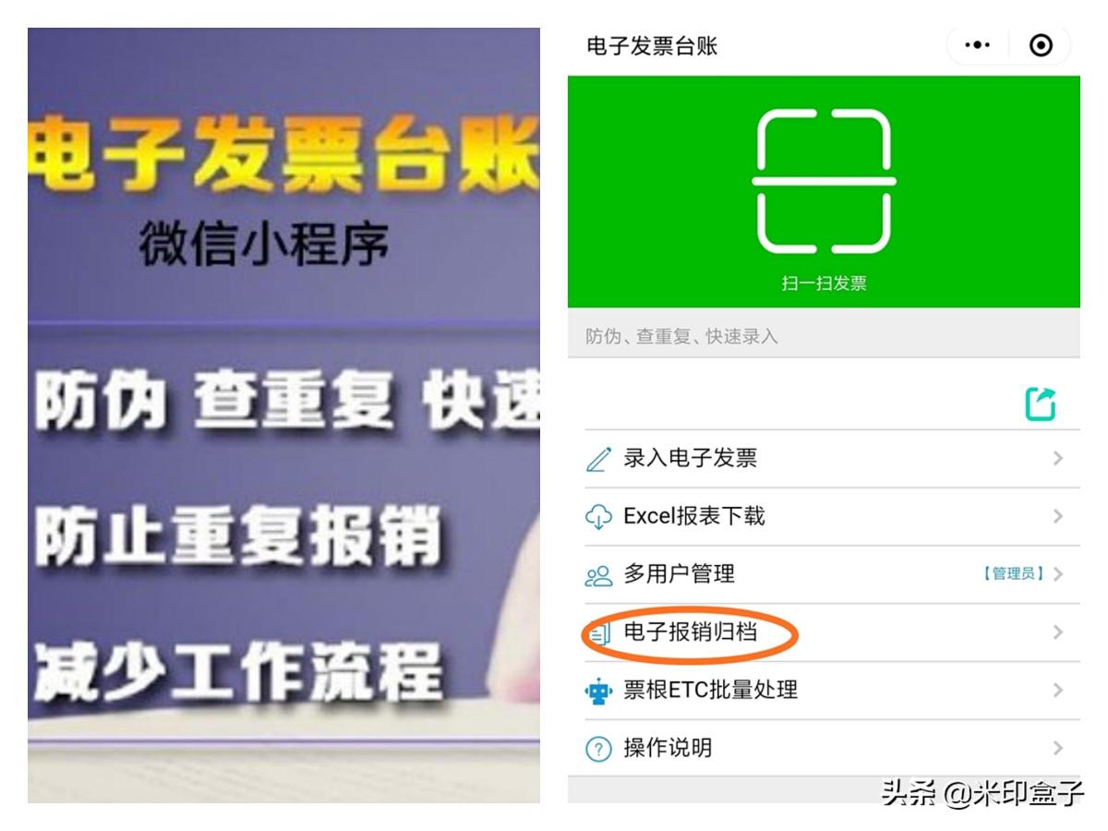Click the question mark icon for 操作说明

click(x=598, y=749)
